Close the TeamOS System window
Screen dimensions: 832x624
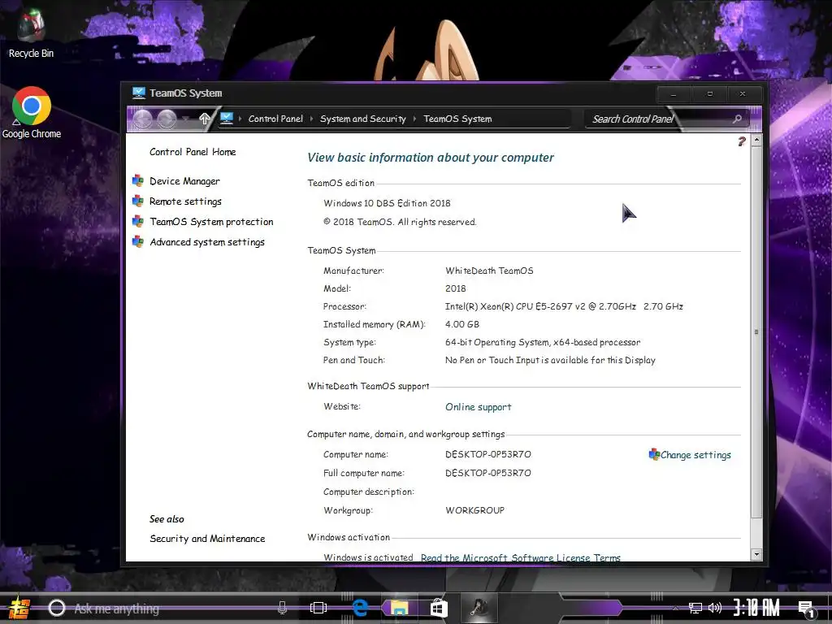click(x=743, y=94)
